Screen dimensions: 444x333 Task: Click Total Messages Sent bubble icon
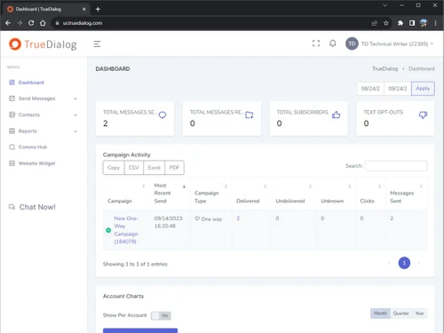(163, 115)
